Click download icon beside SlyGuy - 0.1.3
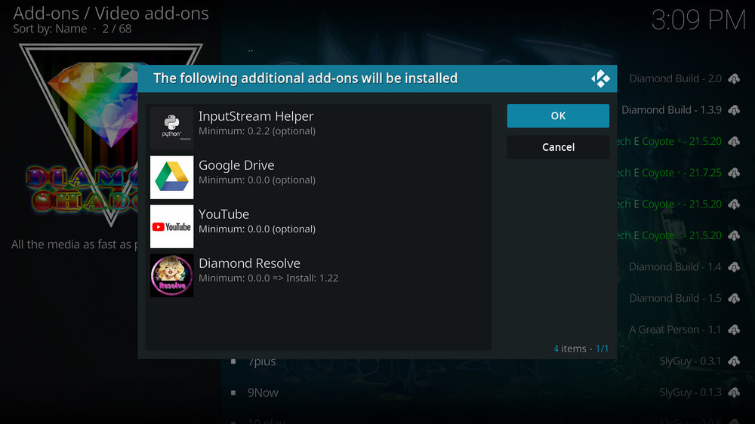Viewport: 755px width, 424px height. point(734,393)
